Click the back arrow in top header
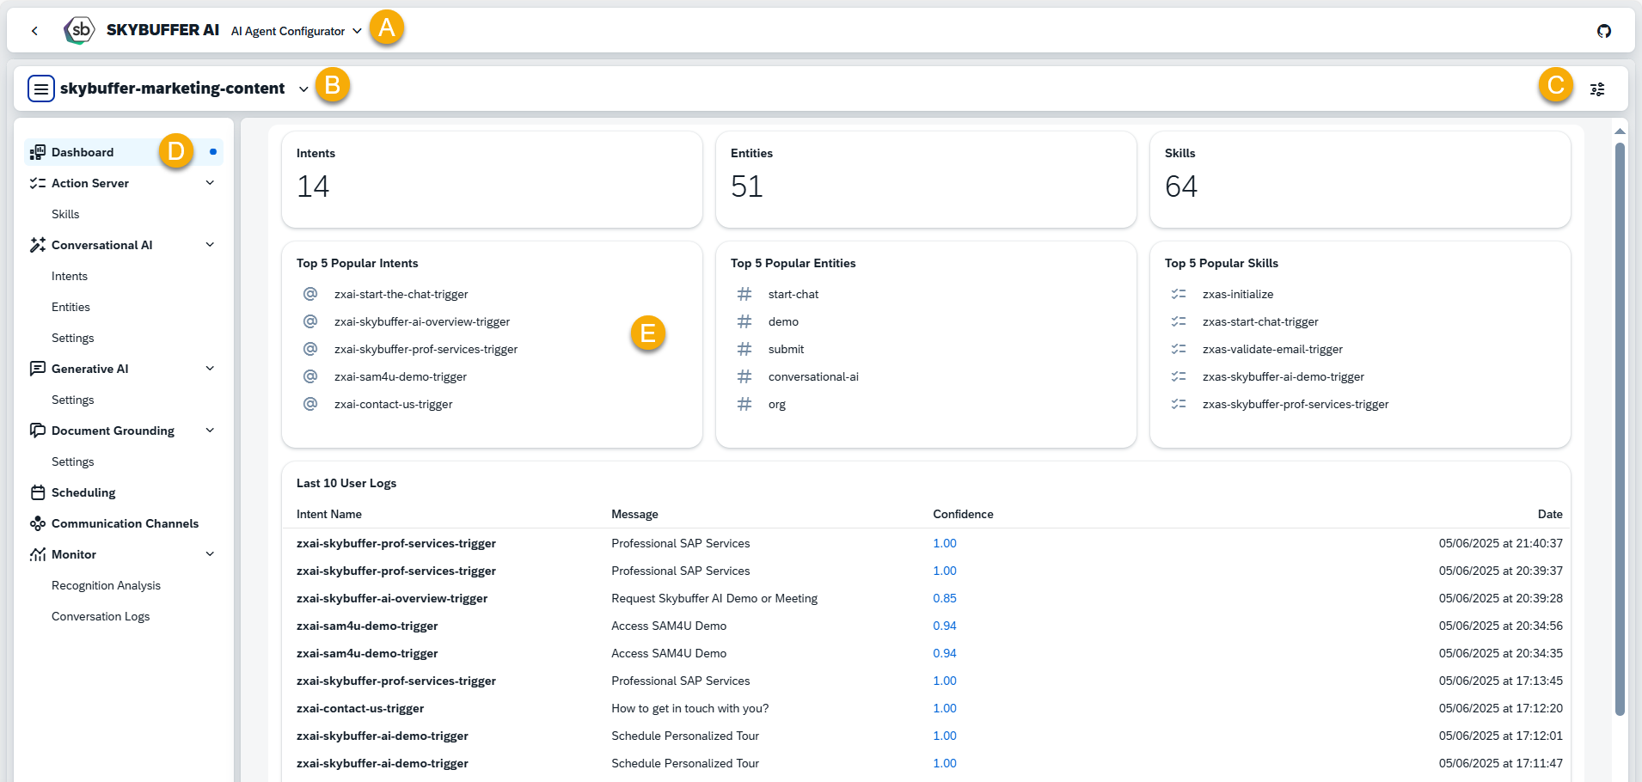 click(34, 31)
